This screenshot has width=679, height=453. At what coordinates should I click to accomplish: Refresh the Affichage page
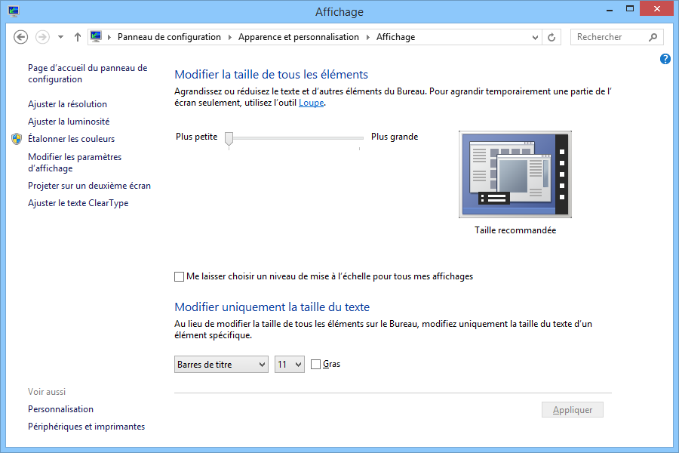tap(551, 37)
